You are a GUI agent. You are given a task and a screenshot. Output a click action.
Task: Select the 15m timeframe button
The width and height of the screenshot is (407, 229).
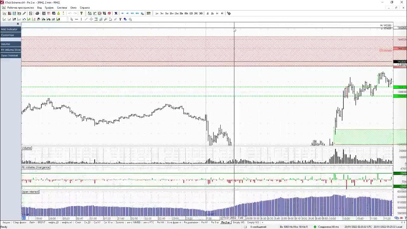(x=176, y=13)
